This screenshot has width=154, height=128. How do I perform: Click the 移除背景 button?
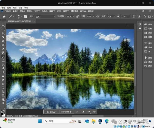(x=66, y=112)
